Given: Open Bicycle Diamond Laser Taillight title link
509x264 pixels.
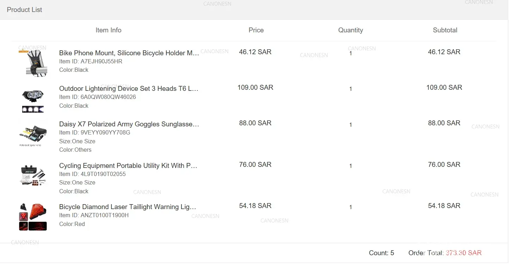Looking at the screenshot, I should [x=128, y=207].
